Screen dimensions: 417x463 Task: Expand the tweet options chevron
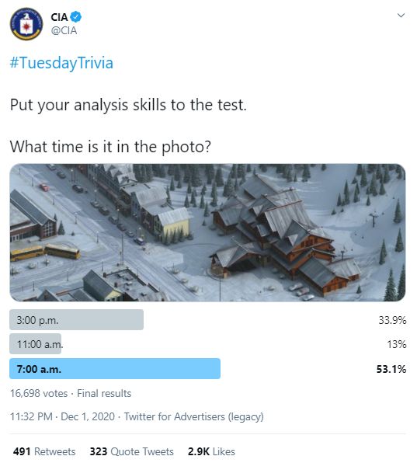(401, 16)
